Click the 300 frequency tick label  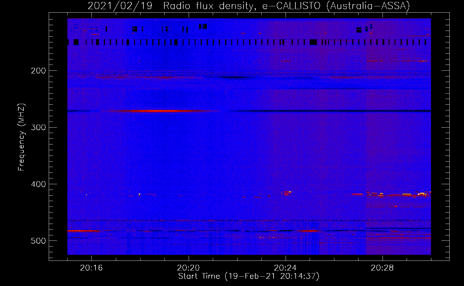pos(38,127)
